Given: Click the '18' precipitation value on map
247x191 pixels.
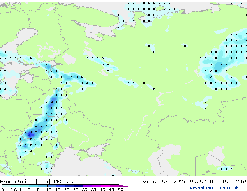Looking at the screenshot, I should (x=31, y=133).
